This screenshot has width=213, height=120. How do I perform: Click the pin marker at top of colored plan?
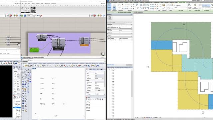click(x=184, y=24)
